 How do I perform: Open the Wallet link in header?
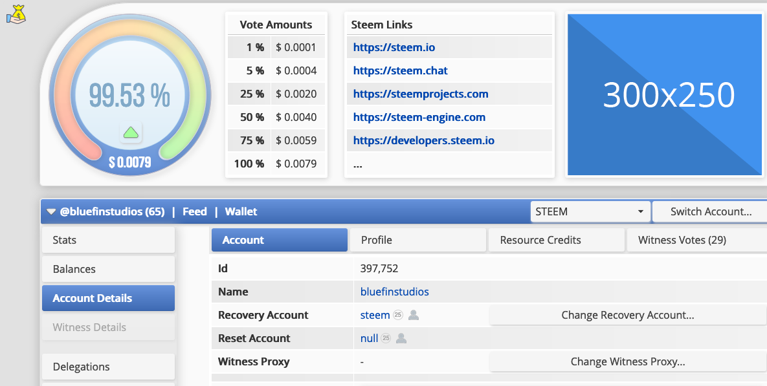coord(241,211)
